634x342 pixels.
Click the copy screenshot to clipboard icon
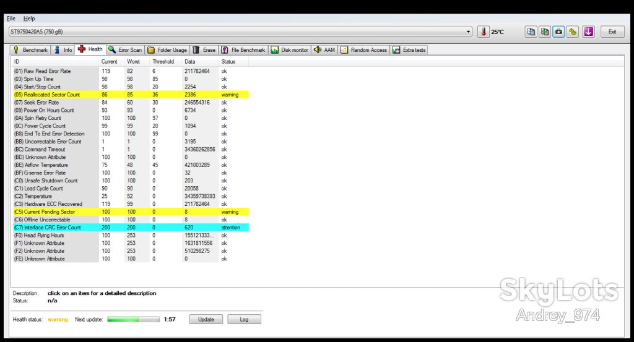pos(545,32)
